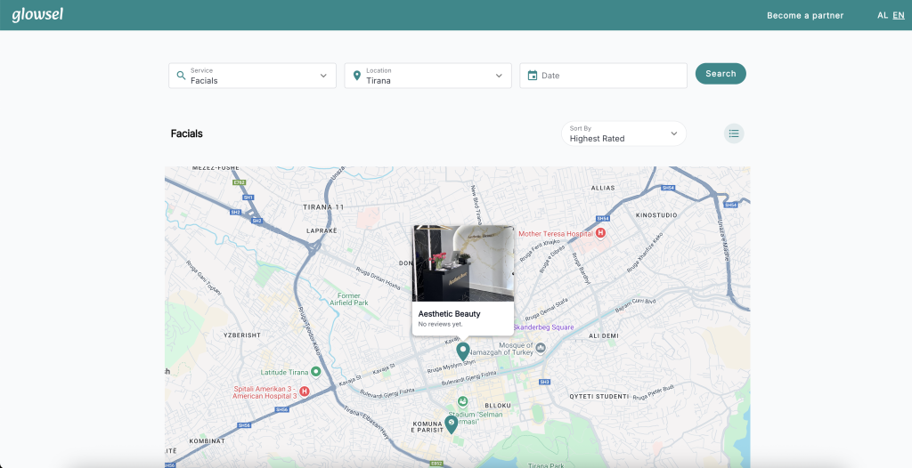Click the YZBERISHT district label
Viewport: 912px width, 468px height.
242,335
